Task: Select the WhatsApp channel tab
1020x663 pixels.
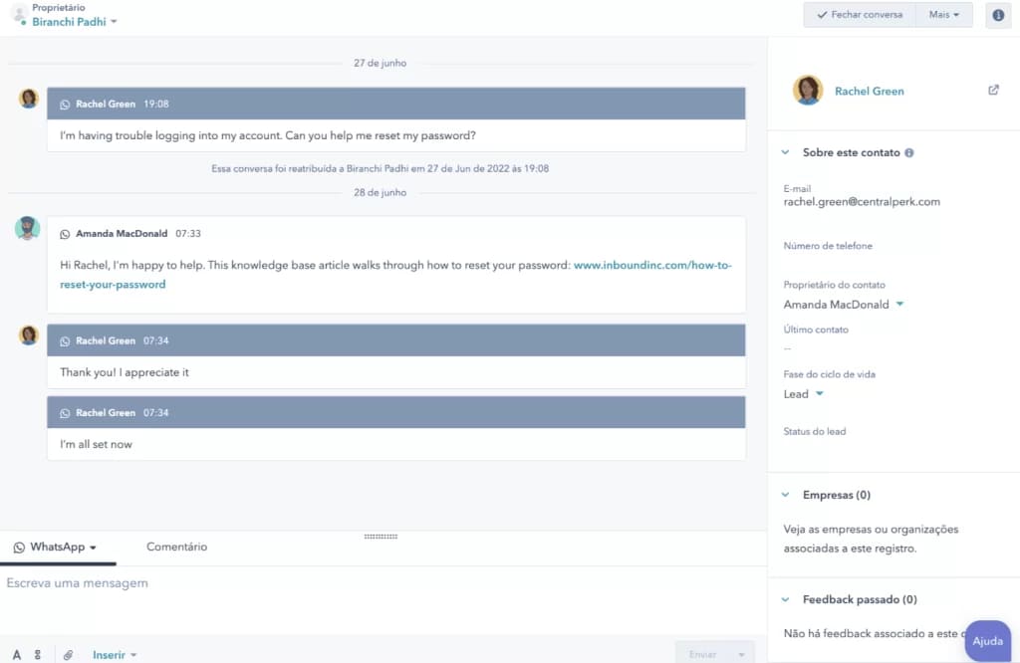Action: point(57,547)
